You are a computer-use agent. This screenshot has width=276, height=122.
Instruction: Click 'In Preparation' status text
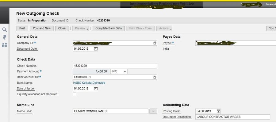click(38, 21)
